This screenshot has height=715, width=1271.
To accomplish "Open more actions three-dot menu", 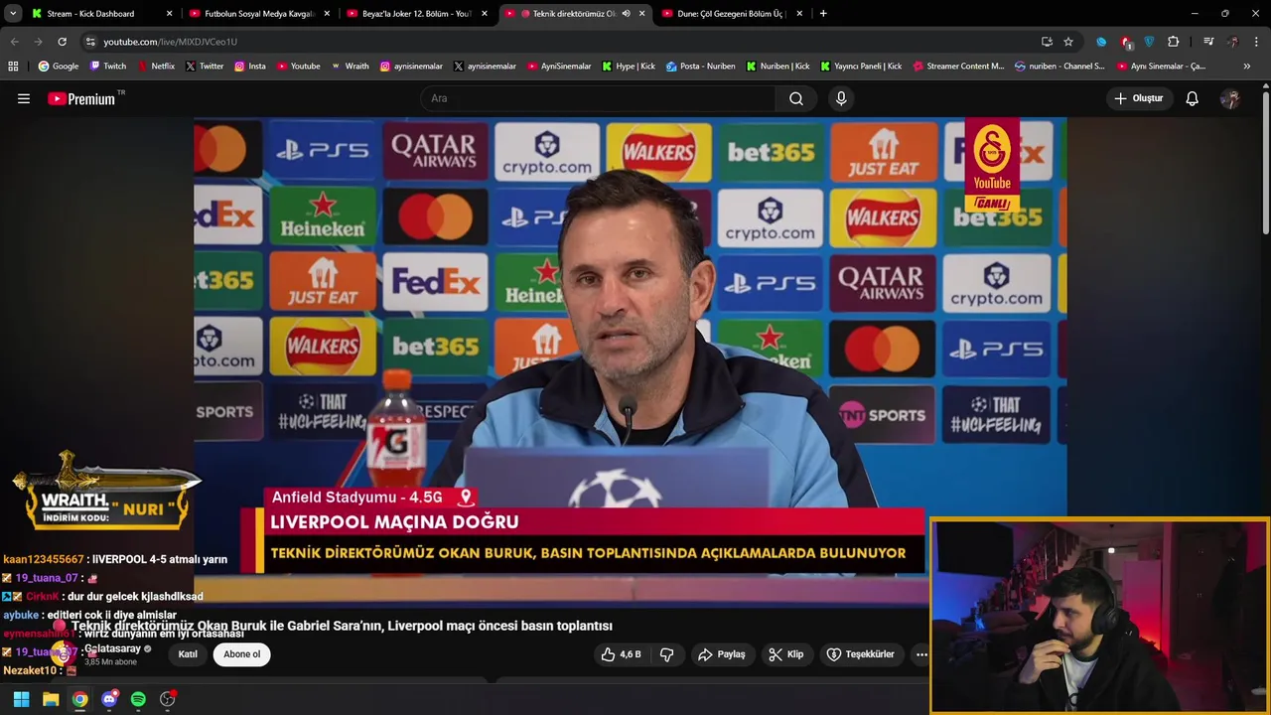I will (x=921, y=654).
